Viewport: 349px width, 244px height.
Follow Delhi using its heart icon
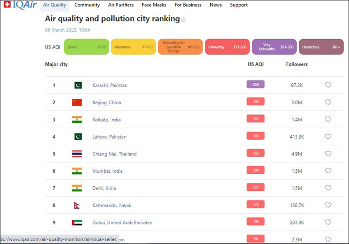(x=328, y=188)
